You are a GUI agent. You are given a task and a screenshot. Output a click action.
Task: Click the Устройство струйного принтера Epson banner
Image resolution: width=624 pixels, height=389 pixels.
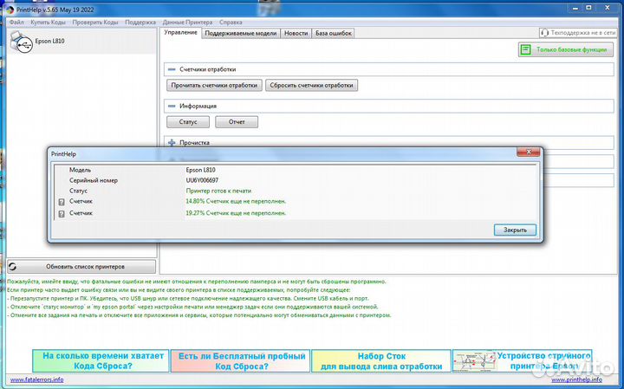coord(522,360)
